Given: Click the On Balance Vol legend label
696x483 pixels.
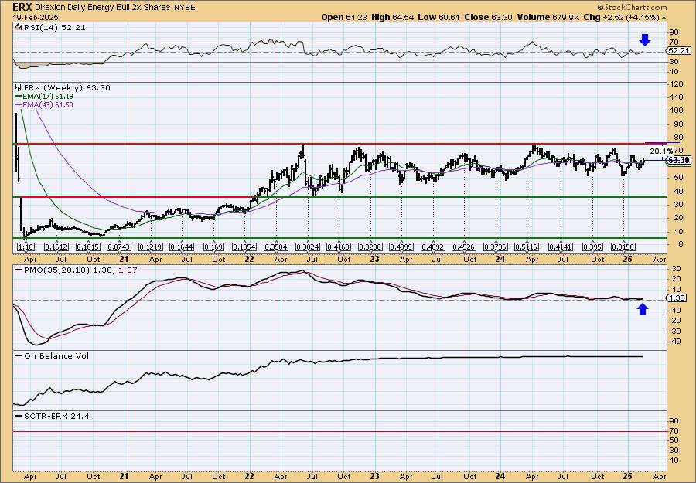Looking at the screenshot, I should [x=56, y=355].
